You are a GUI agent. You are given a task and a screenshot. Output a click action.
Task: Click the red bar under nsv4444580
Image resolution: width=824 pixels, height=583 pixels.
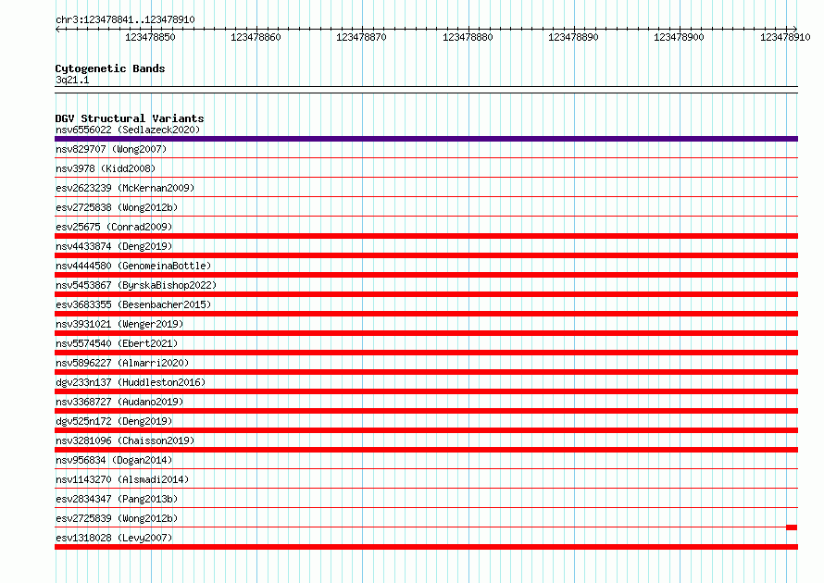[x=426, y=275]
